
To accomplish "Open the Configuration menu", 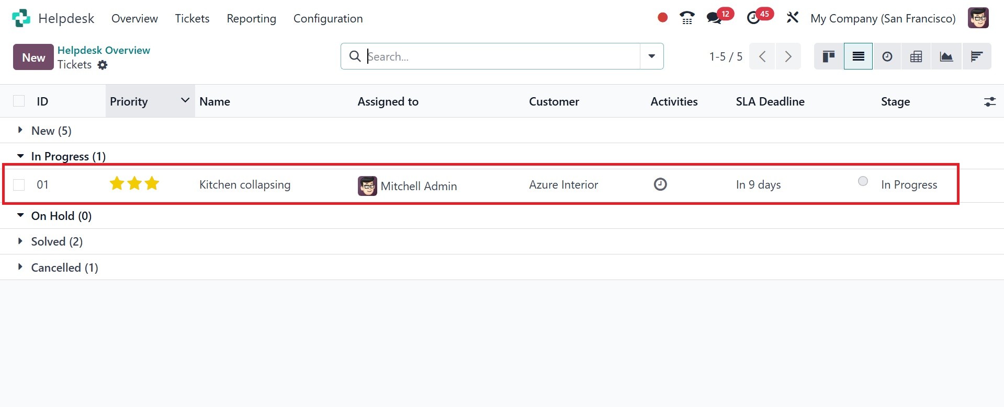I will pos(328,18).
